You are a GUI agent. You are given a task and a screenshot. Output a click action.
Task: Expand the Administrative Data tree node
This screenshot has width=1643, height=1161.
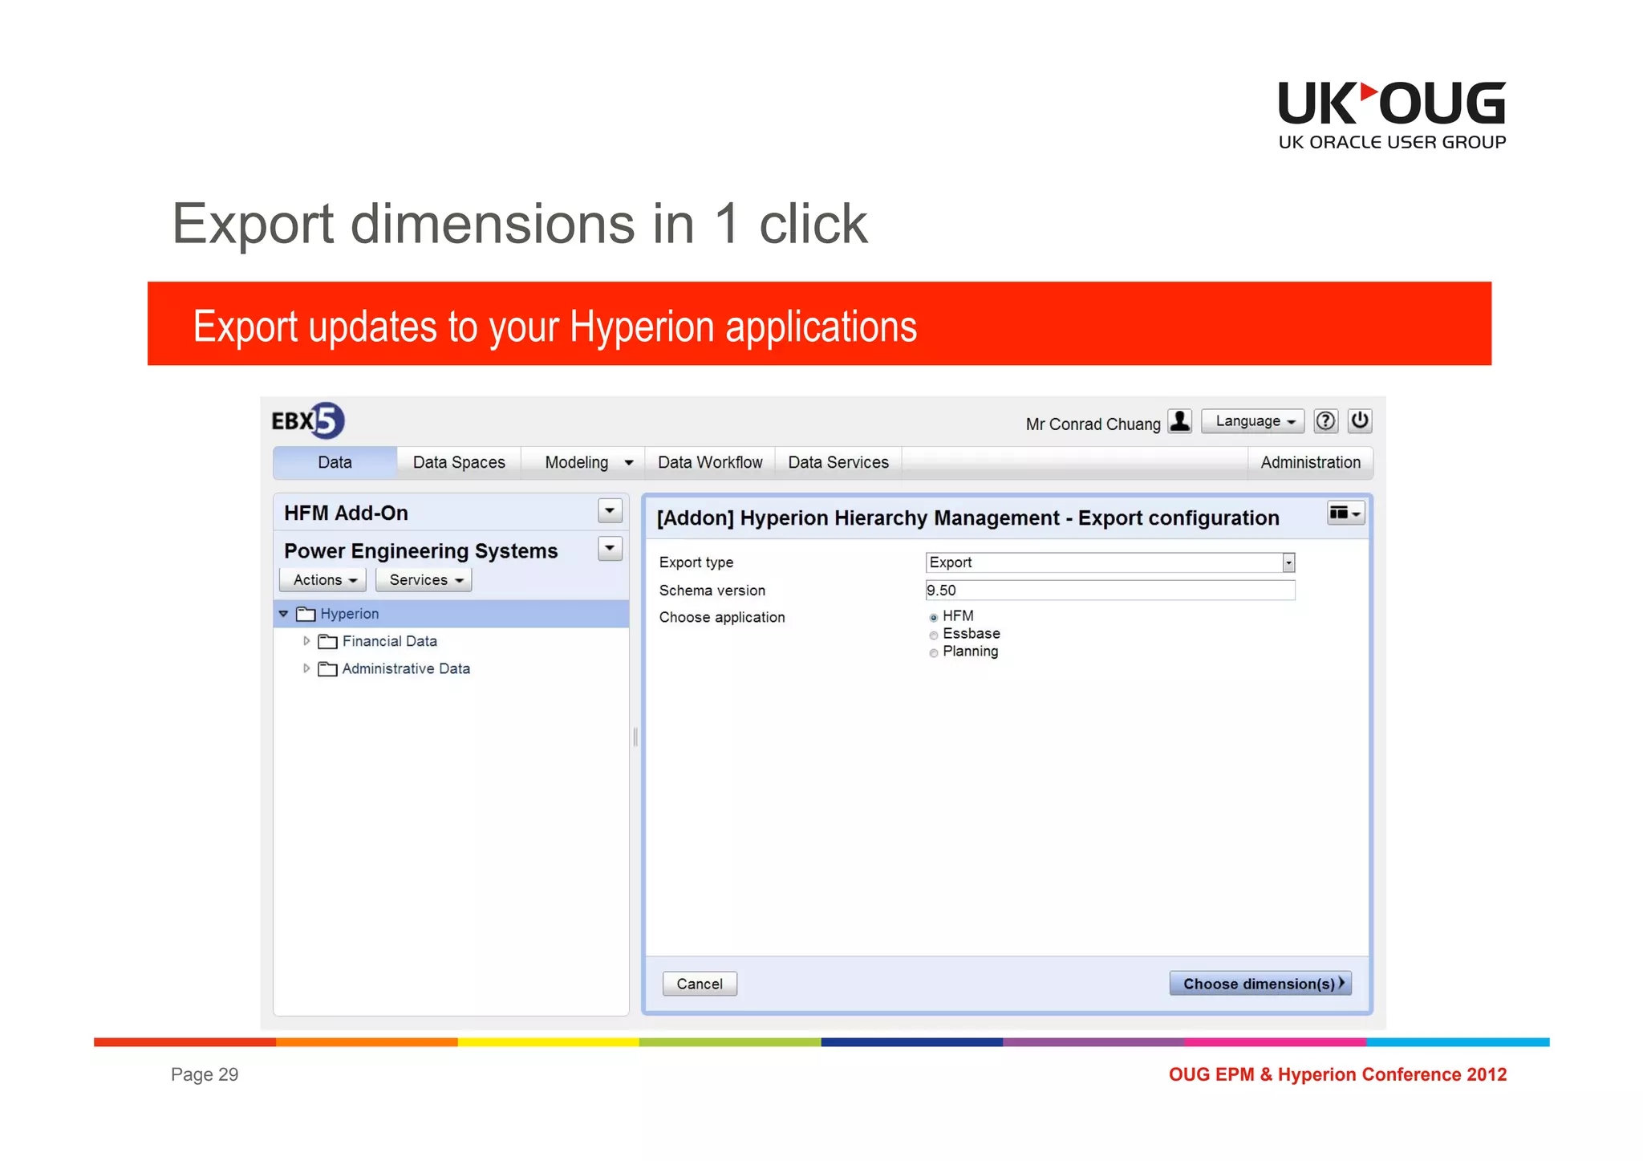(306, 668)
